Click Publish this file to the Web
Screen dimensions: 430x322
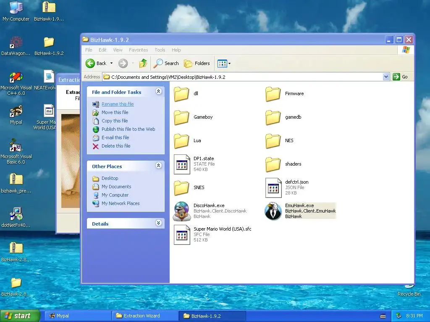(x=128, y=129)
